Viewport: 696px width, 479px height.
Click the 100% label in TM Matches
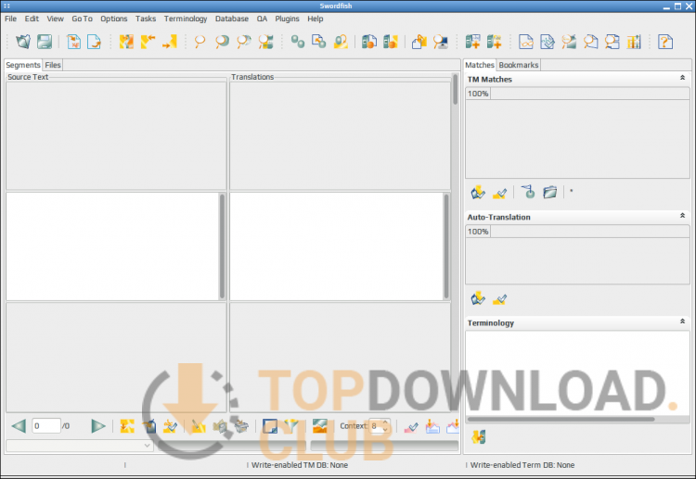coord(478,94)
